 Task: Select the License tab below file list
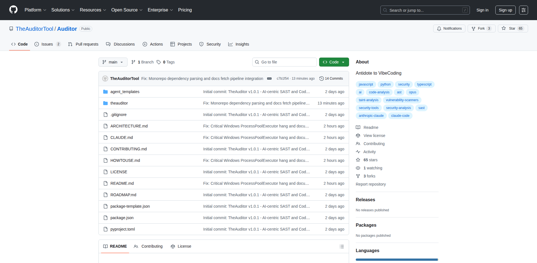coord(181,246)
